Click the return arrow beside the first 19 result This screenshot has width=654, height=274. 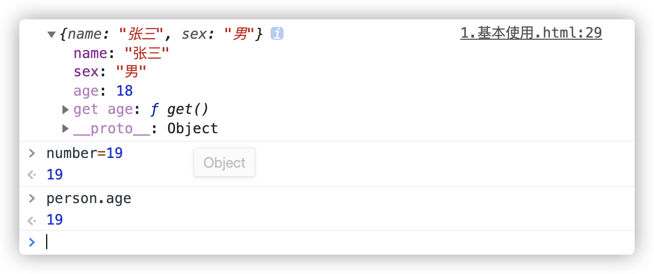point(32,175)
